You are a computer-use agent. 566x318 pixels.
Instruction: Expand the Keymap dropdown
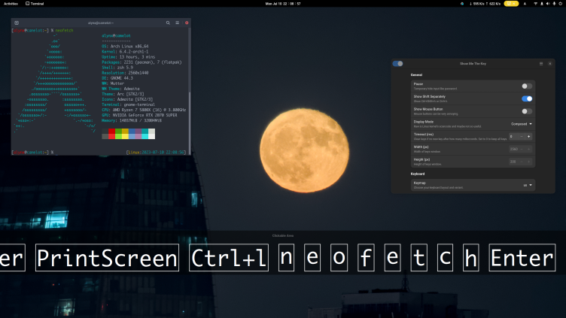[x=528, y=185]
